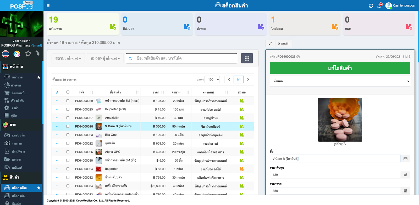Copy product code PD64000028
Viewport: 419px width, 205px height.
(x=298, y=56)
